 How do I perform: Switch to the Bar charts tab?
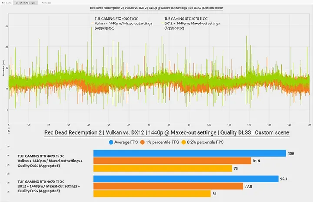point(7,3)
